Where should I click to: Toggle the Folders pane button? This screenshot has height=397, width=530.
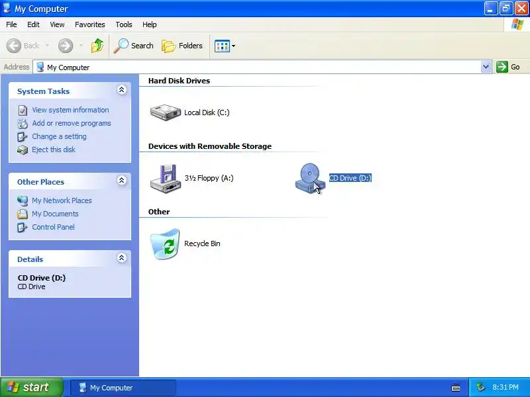click(182, 46)
